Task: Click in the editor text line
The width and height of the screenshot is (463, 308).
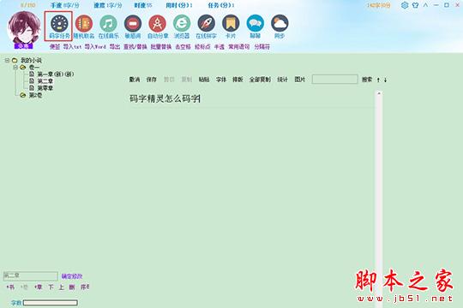Action: pyautogui.click(x=165, y=98)
